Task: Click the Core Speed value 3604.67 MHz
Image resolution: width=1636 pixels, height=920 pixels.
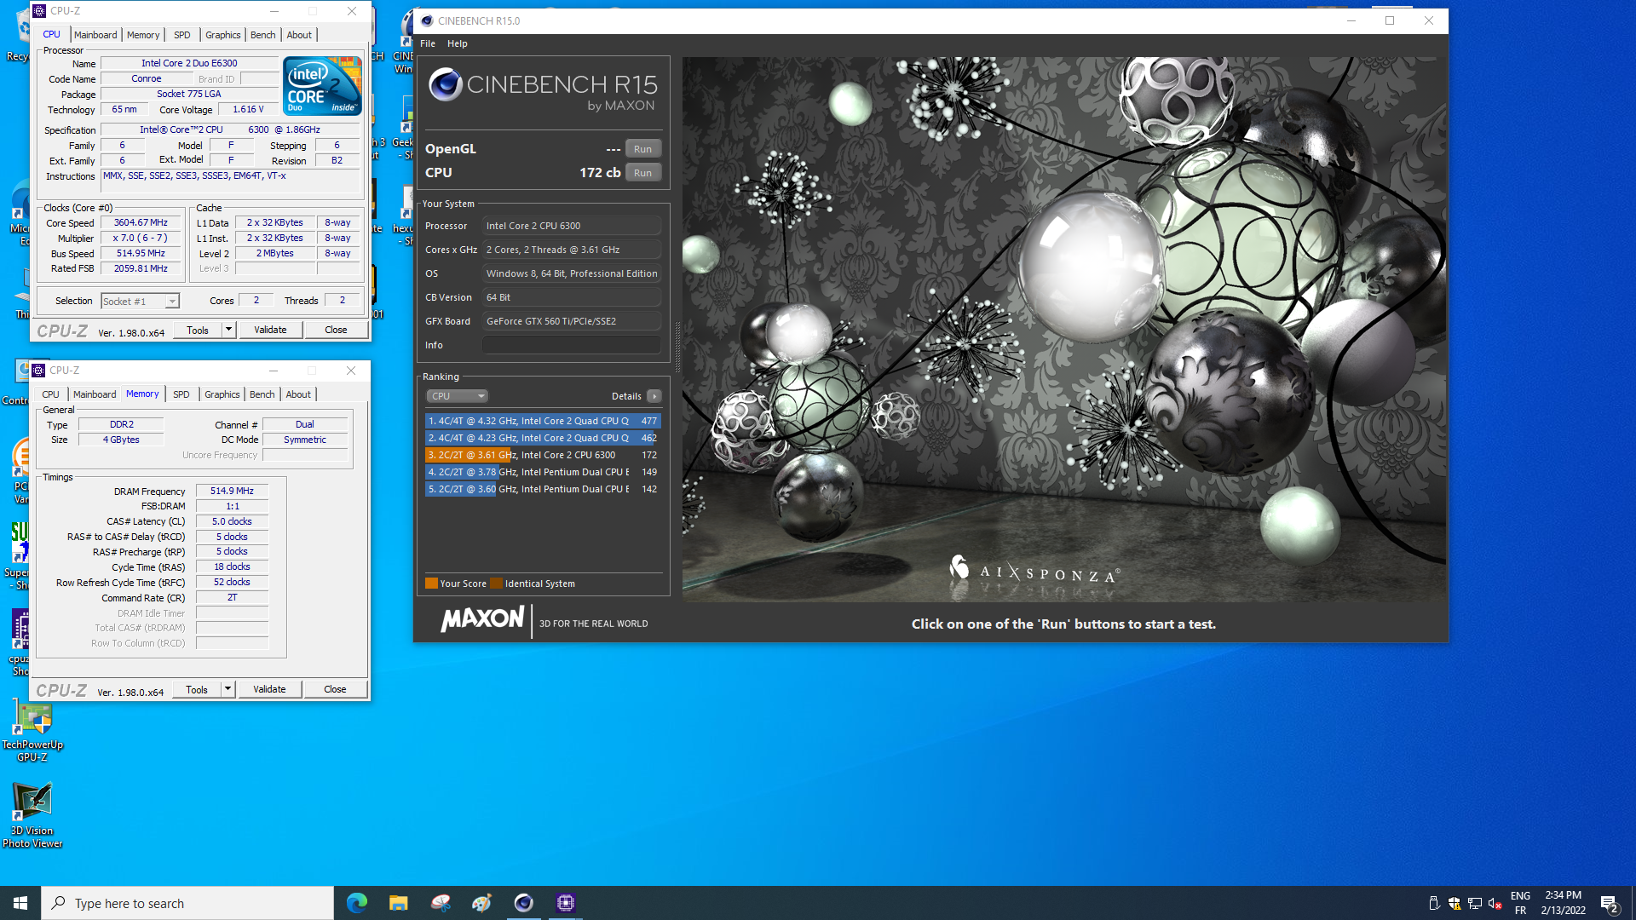Action: [141, 223]
